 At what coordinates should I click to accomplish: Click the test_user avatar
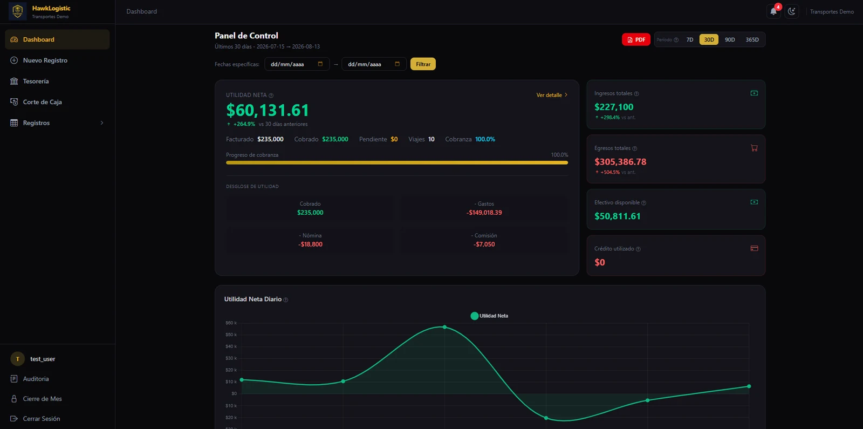tap(17, 359)
